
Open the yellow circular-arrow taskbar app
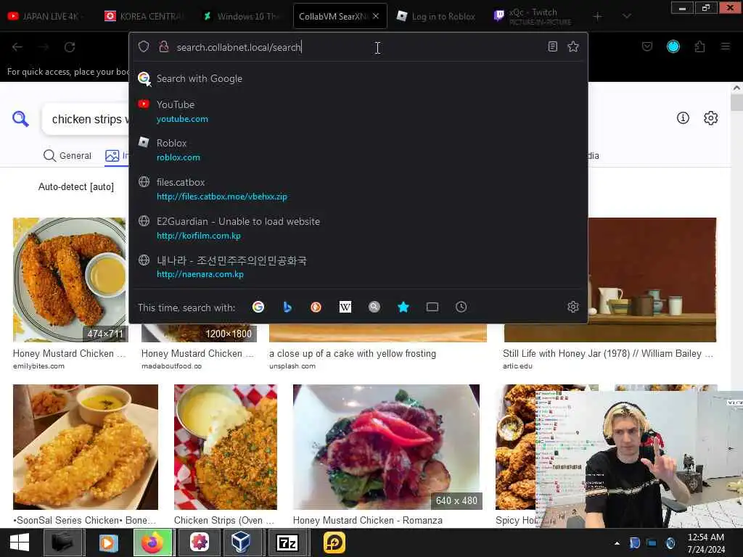(x=334, y=542)
